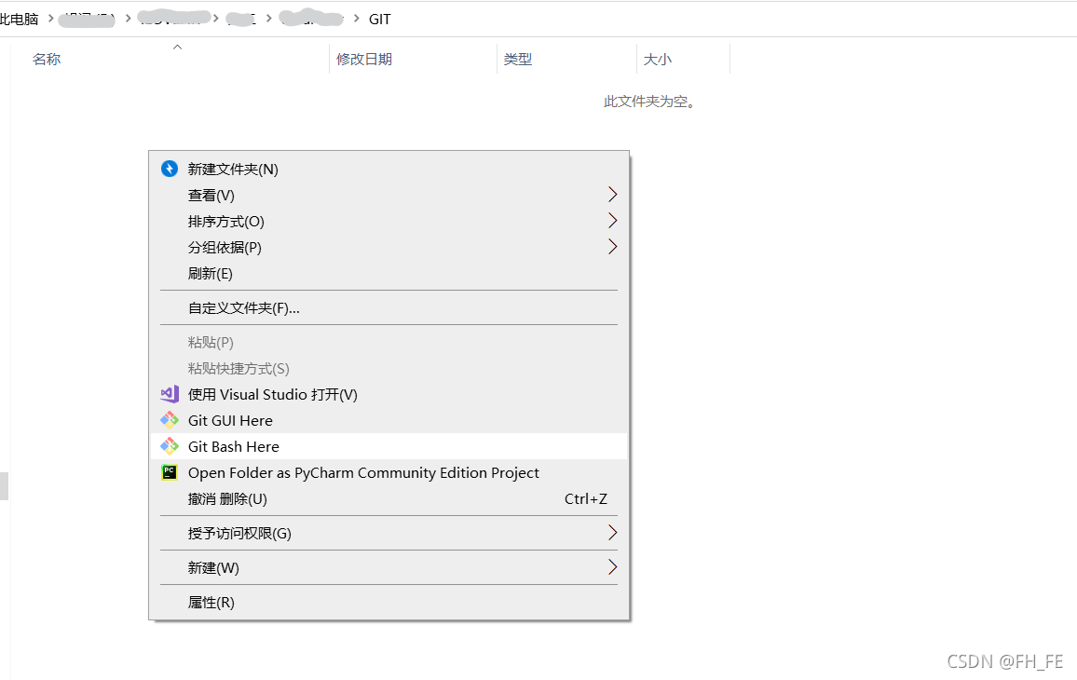This screenshot has height=680, width=1077.
Task: Click the Git Bash Here icon
Action: point(169,446)
